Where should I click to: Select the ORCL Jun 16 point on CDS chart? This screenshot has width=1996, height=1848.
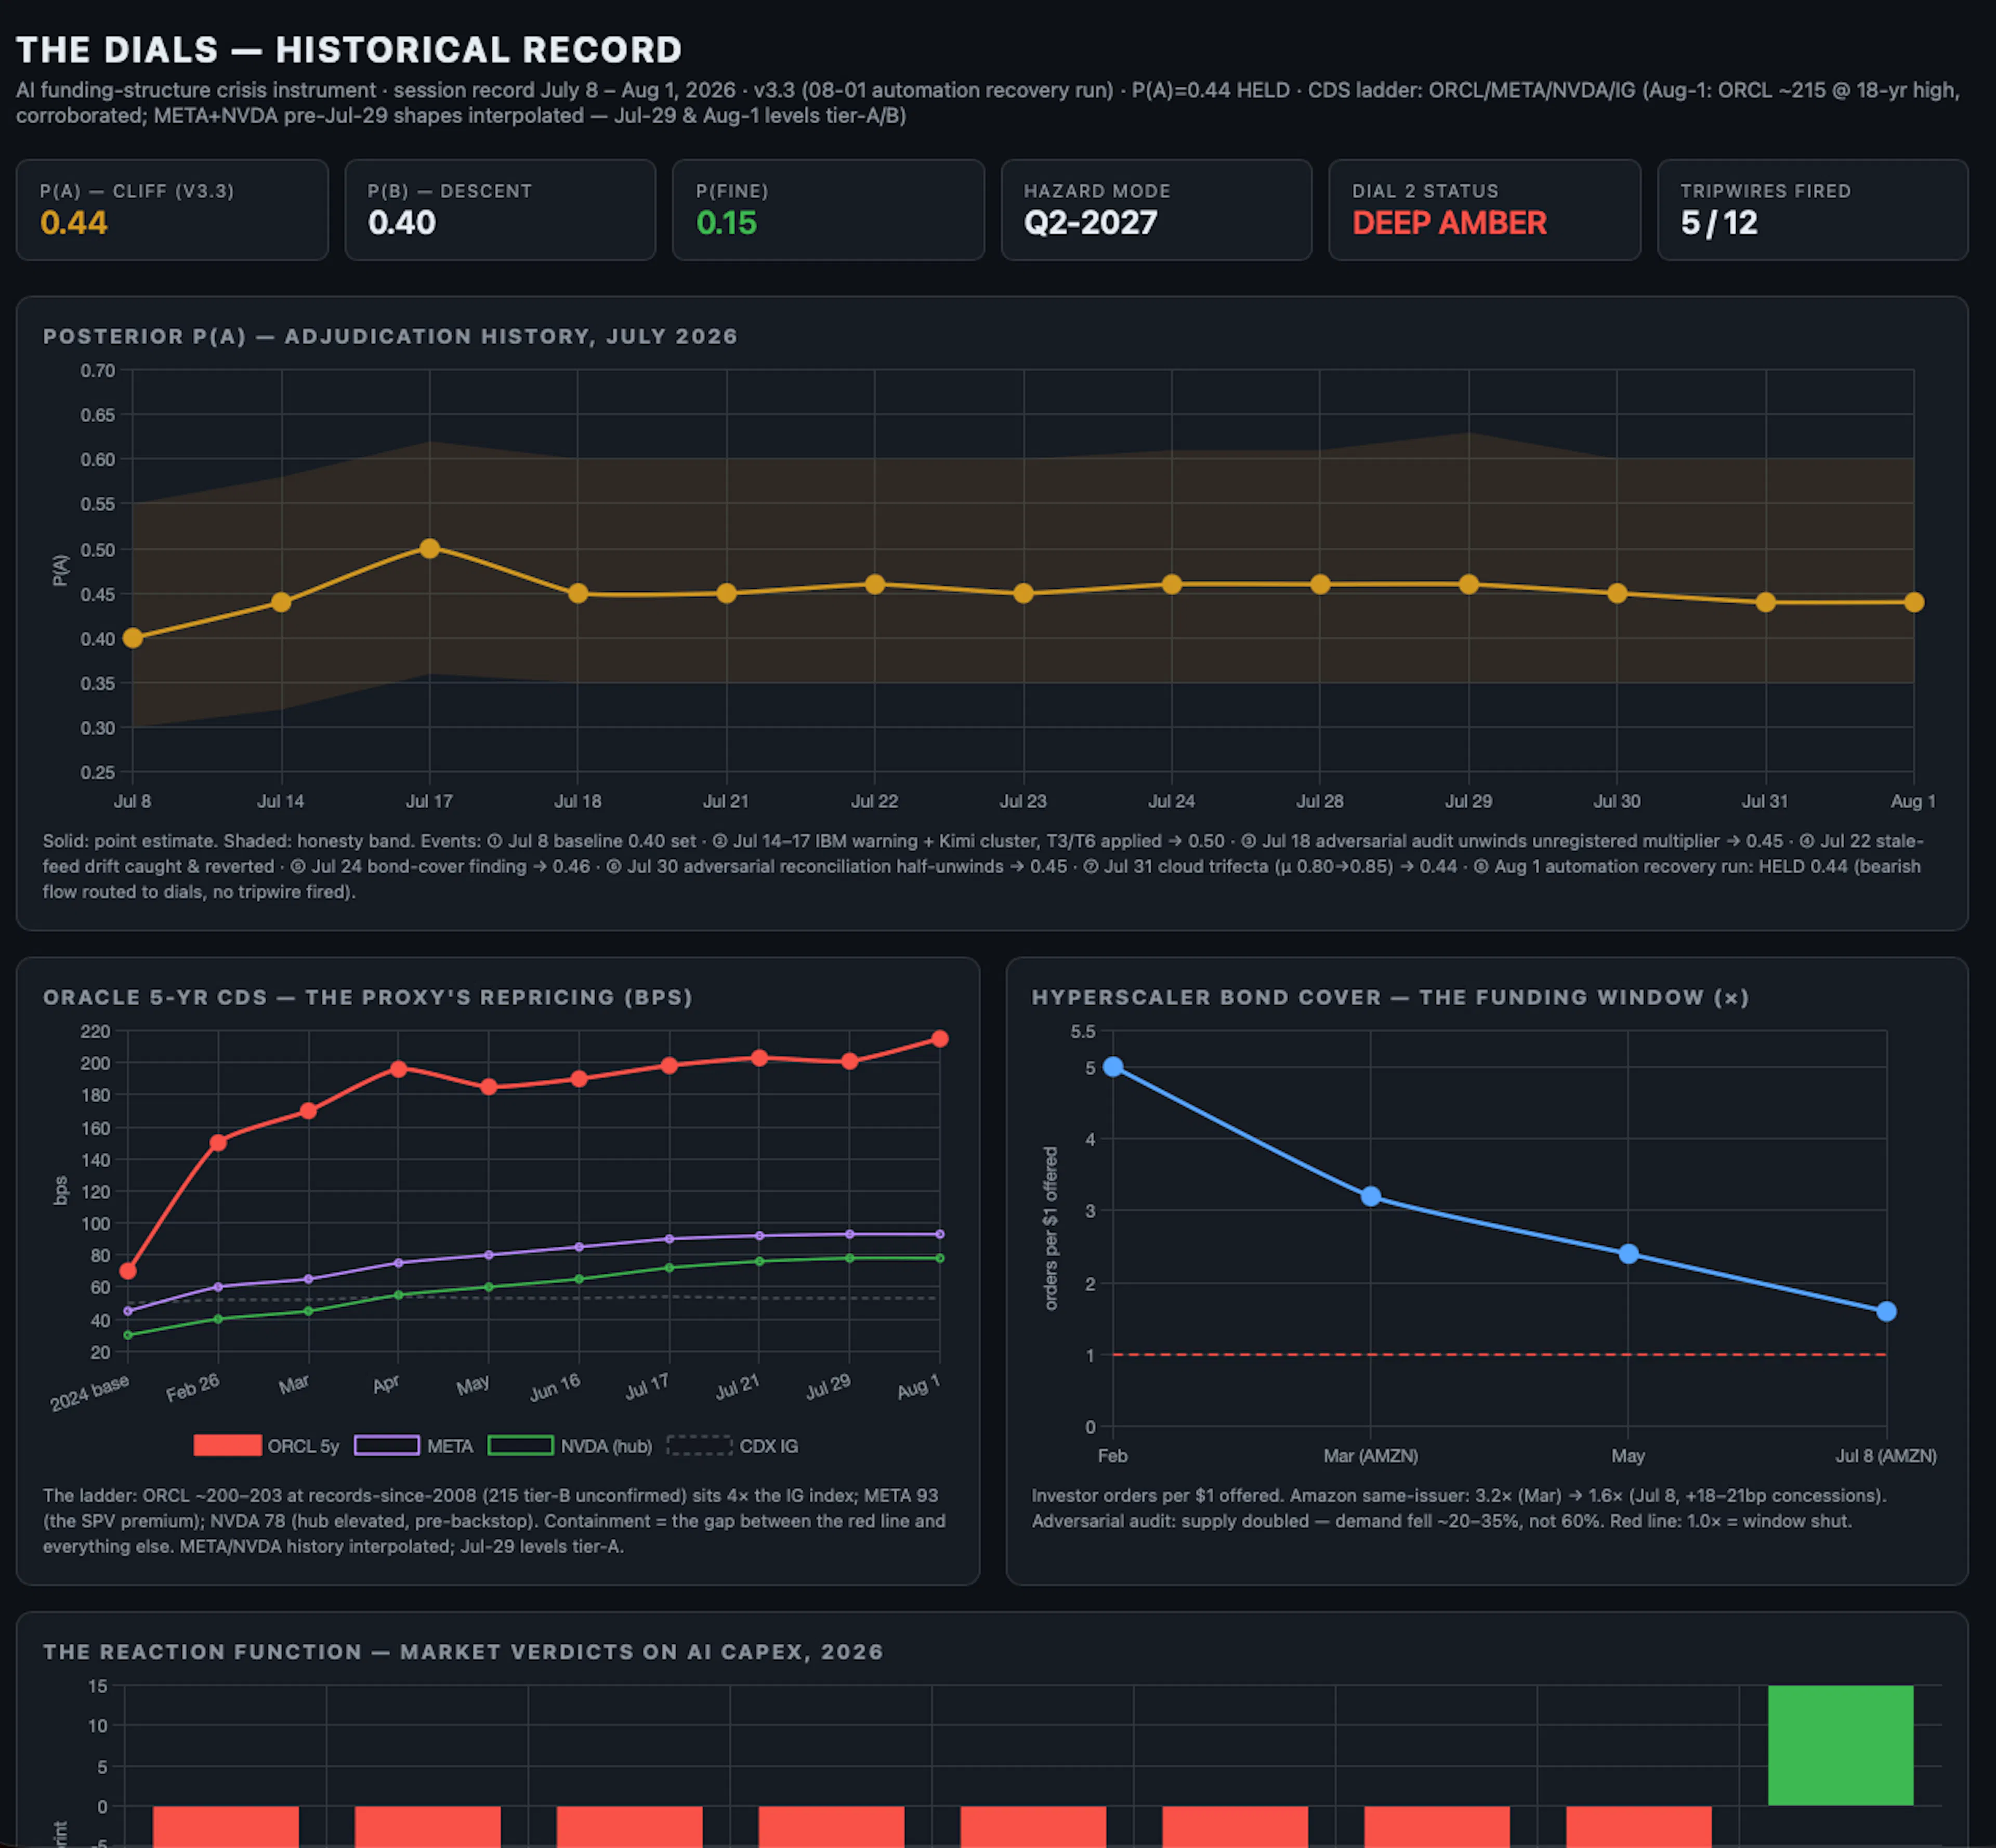[579, 1079]
